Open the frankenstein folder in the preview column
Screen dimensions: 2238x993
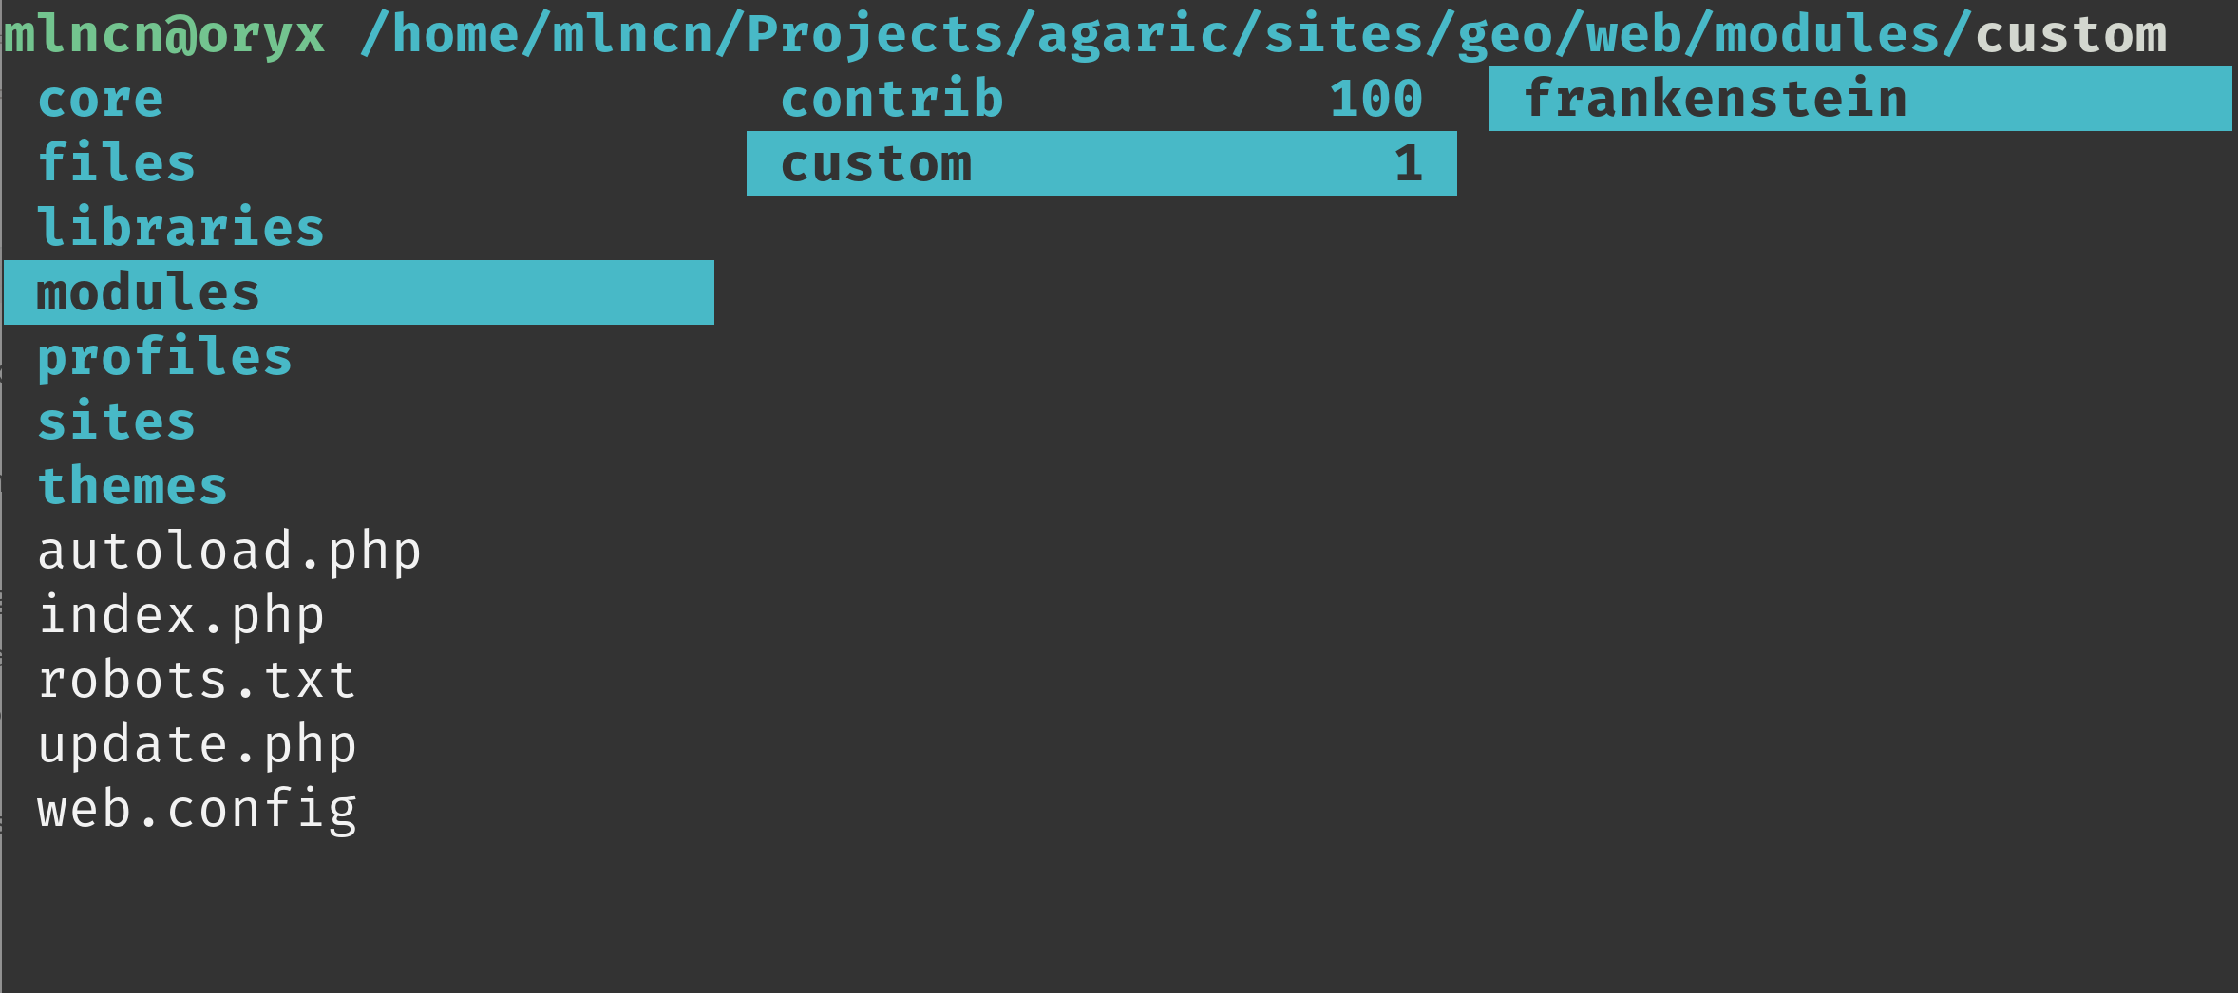(x=1716, y=100)
